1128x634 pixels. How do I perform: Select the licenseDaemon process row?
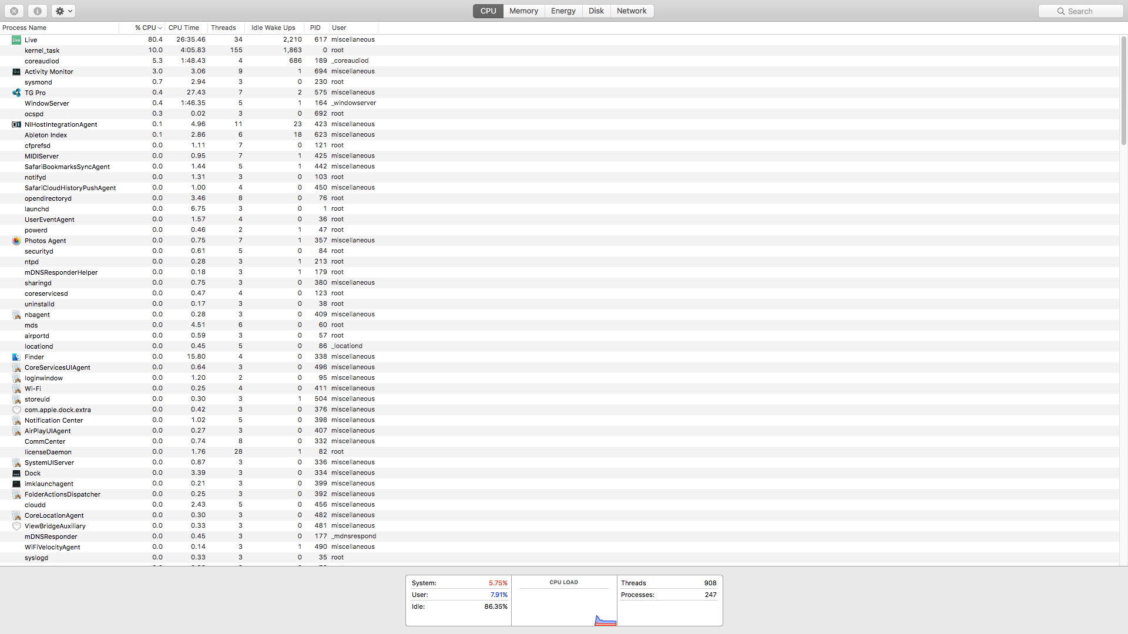pyautogui.click(x=559, y=452)
